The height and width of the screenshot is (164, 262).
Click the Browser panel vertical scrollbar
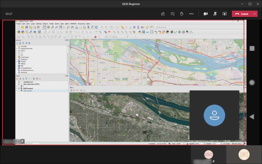pos(68,59)
